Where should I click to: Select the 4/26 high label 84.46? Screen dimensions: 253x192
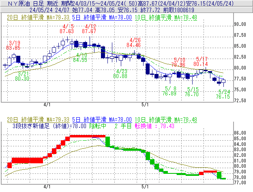(134, 42)
